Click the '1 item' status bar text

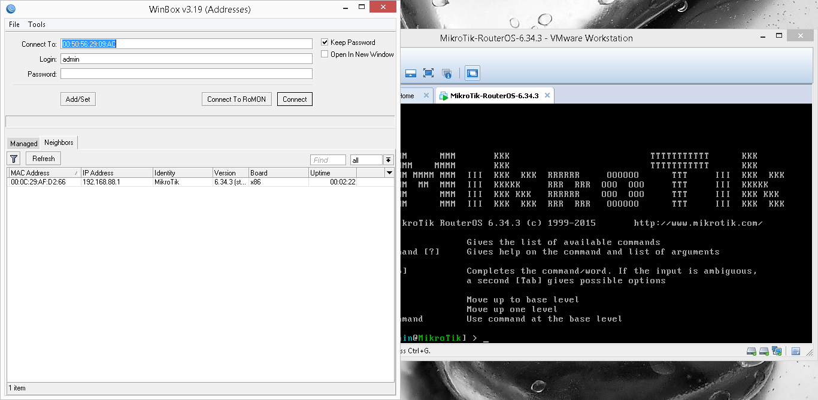tap(17, 388)
